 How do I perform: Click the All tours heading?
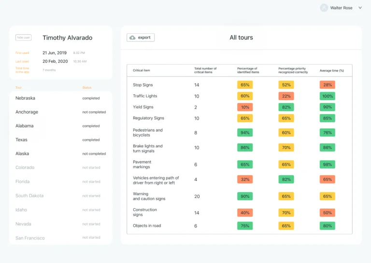click(x=241, y=38)
